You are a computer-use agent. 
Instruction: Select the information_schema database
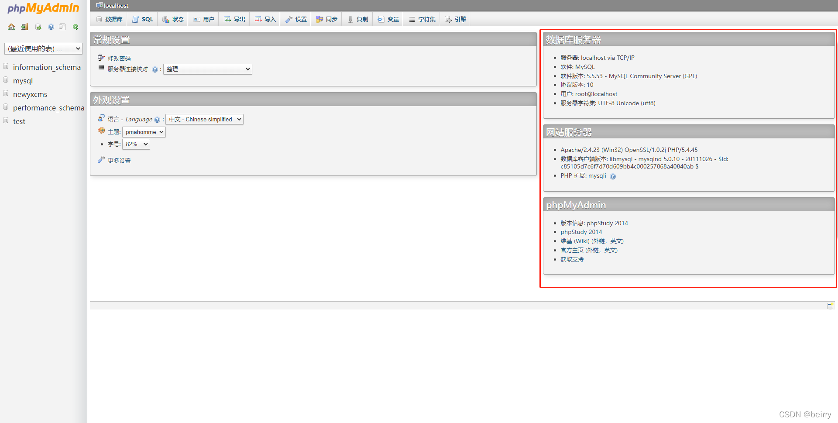click(47, 67)
